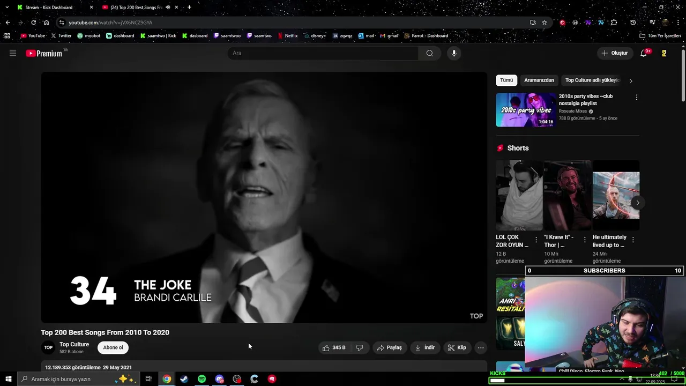Select the Tümü filter chip
Viewport: 686px width, 386px height.
(x=506, y=80)
